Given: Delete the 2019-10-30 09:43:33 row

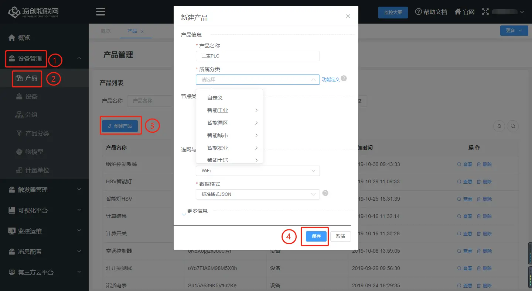Looking at the screenshot, I should [484, 164].
